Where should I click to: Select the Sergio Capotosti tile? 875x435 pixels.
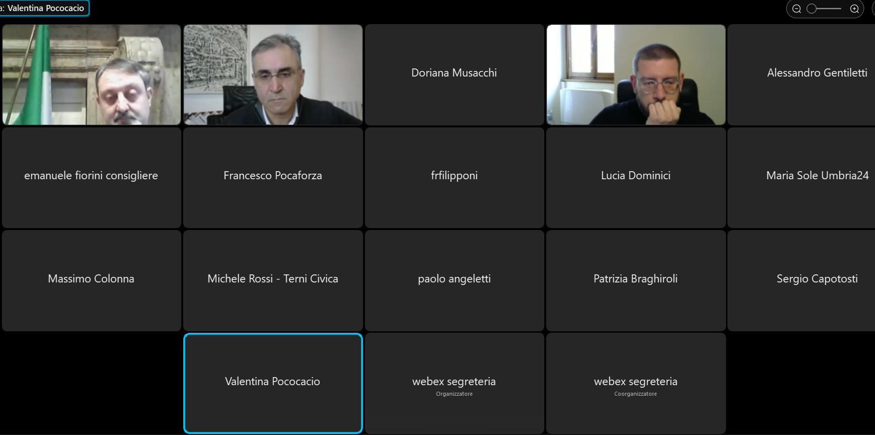801,280
